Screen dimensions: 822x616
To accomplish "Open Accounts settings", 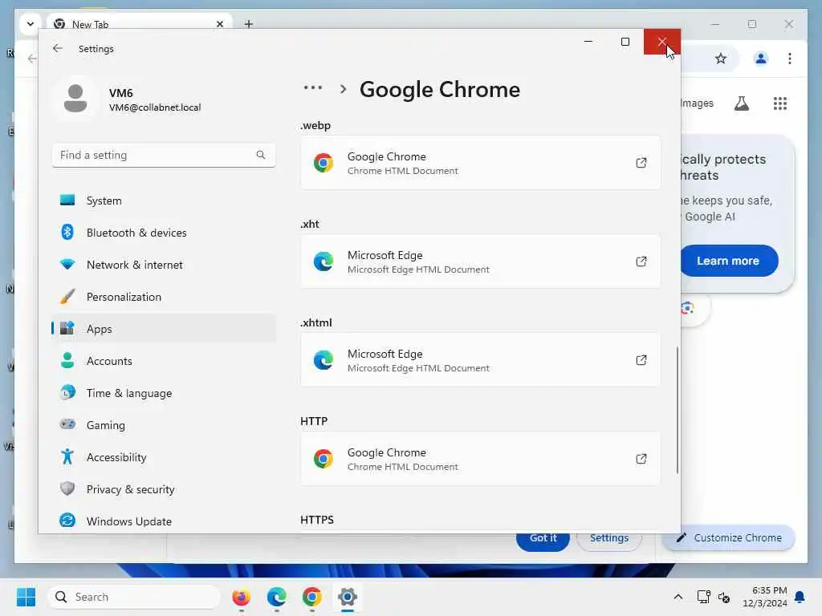I will point(164,361).
